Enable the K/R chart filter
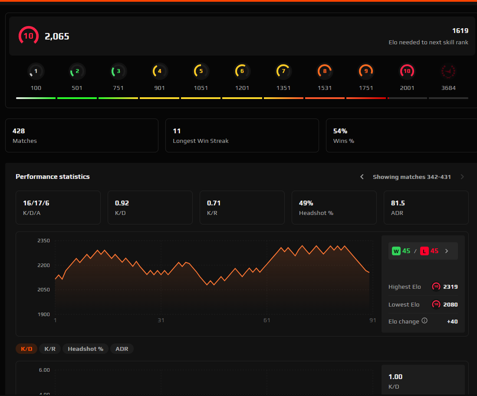The height and width of the screenshot is (396, 477). pyautogui.click(x=50, y=349)
